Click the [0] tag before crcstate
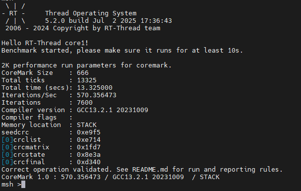This screenshot has width=301, height=191. click(x=7, y=155)
